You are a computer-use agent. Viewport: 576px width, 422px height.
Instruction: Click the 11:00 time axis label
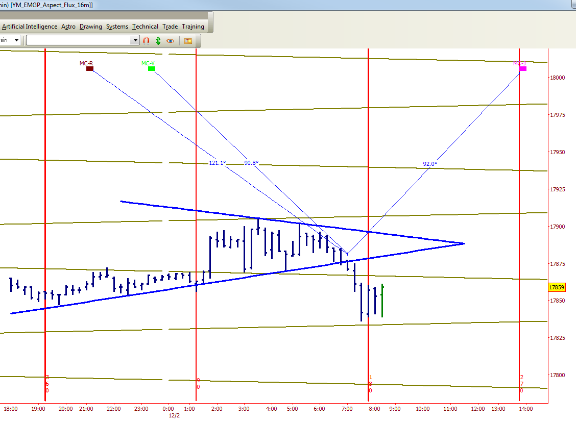[450, 409]
